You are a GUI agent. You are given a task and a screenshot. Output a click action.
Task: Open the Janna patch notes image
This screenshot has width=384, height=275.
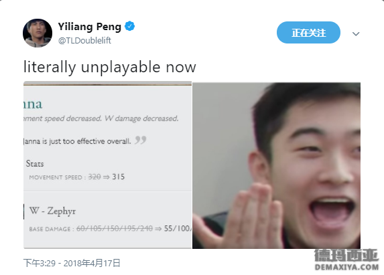coord(107,165)
